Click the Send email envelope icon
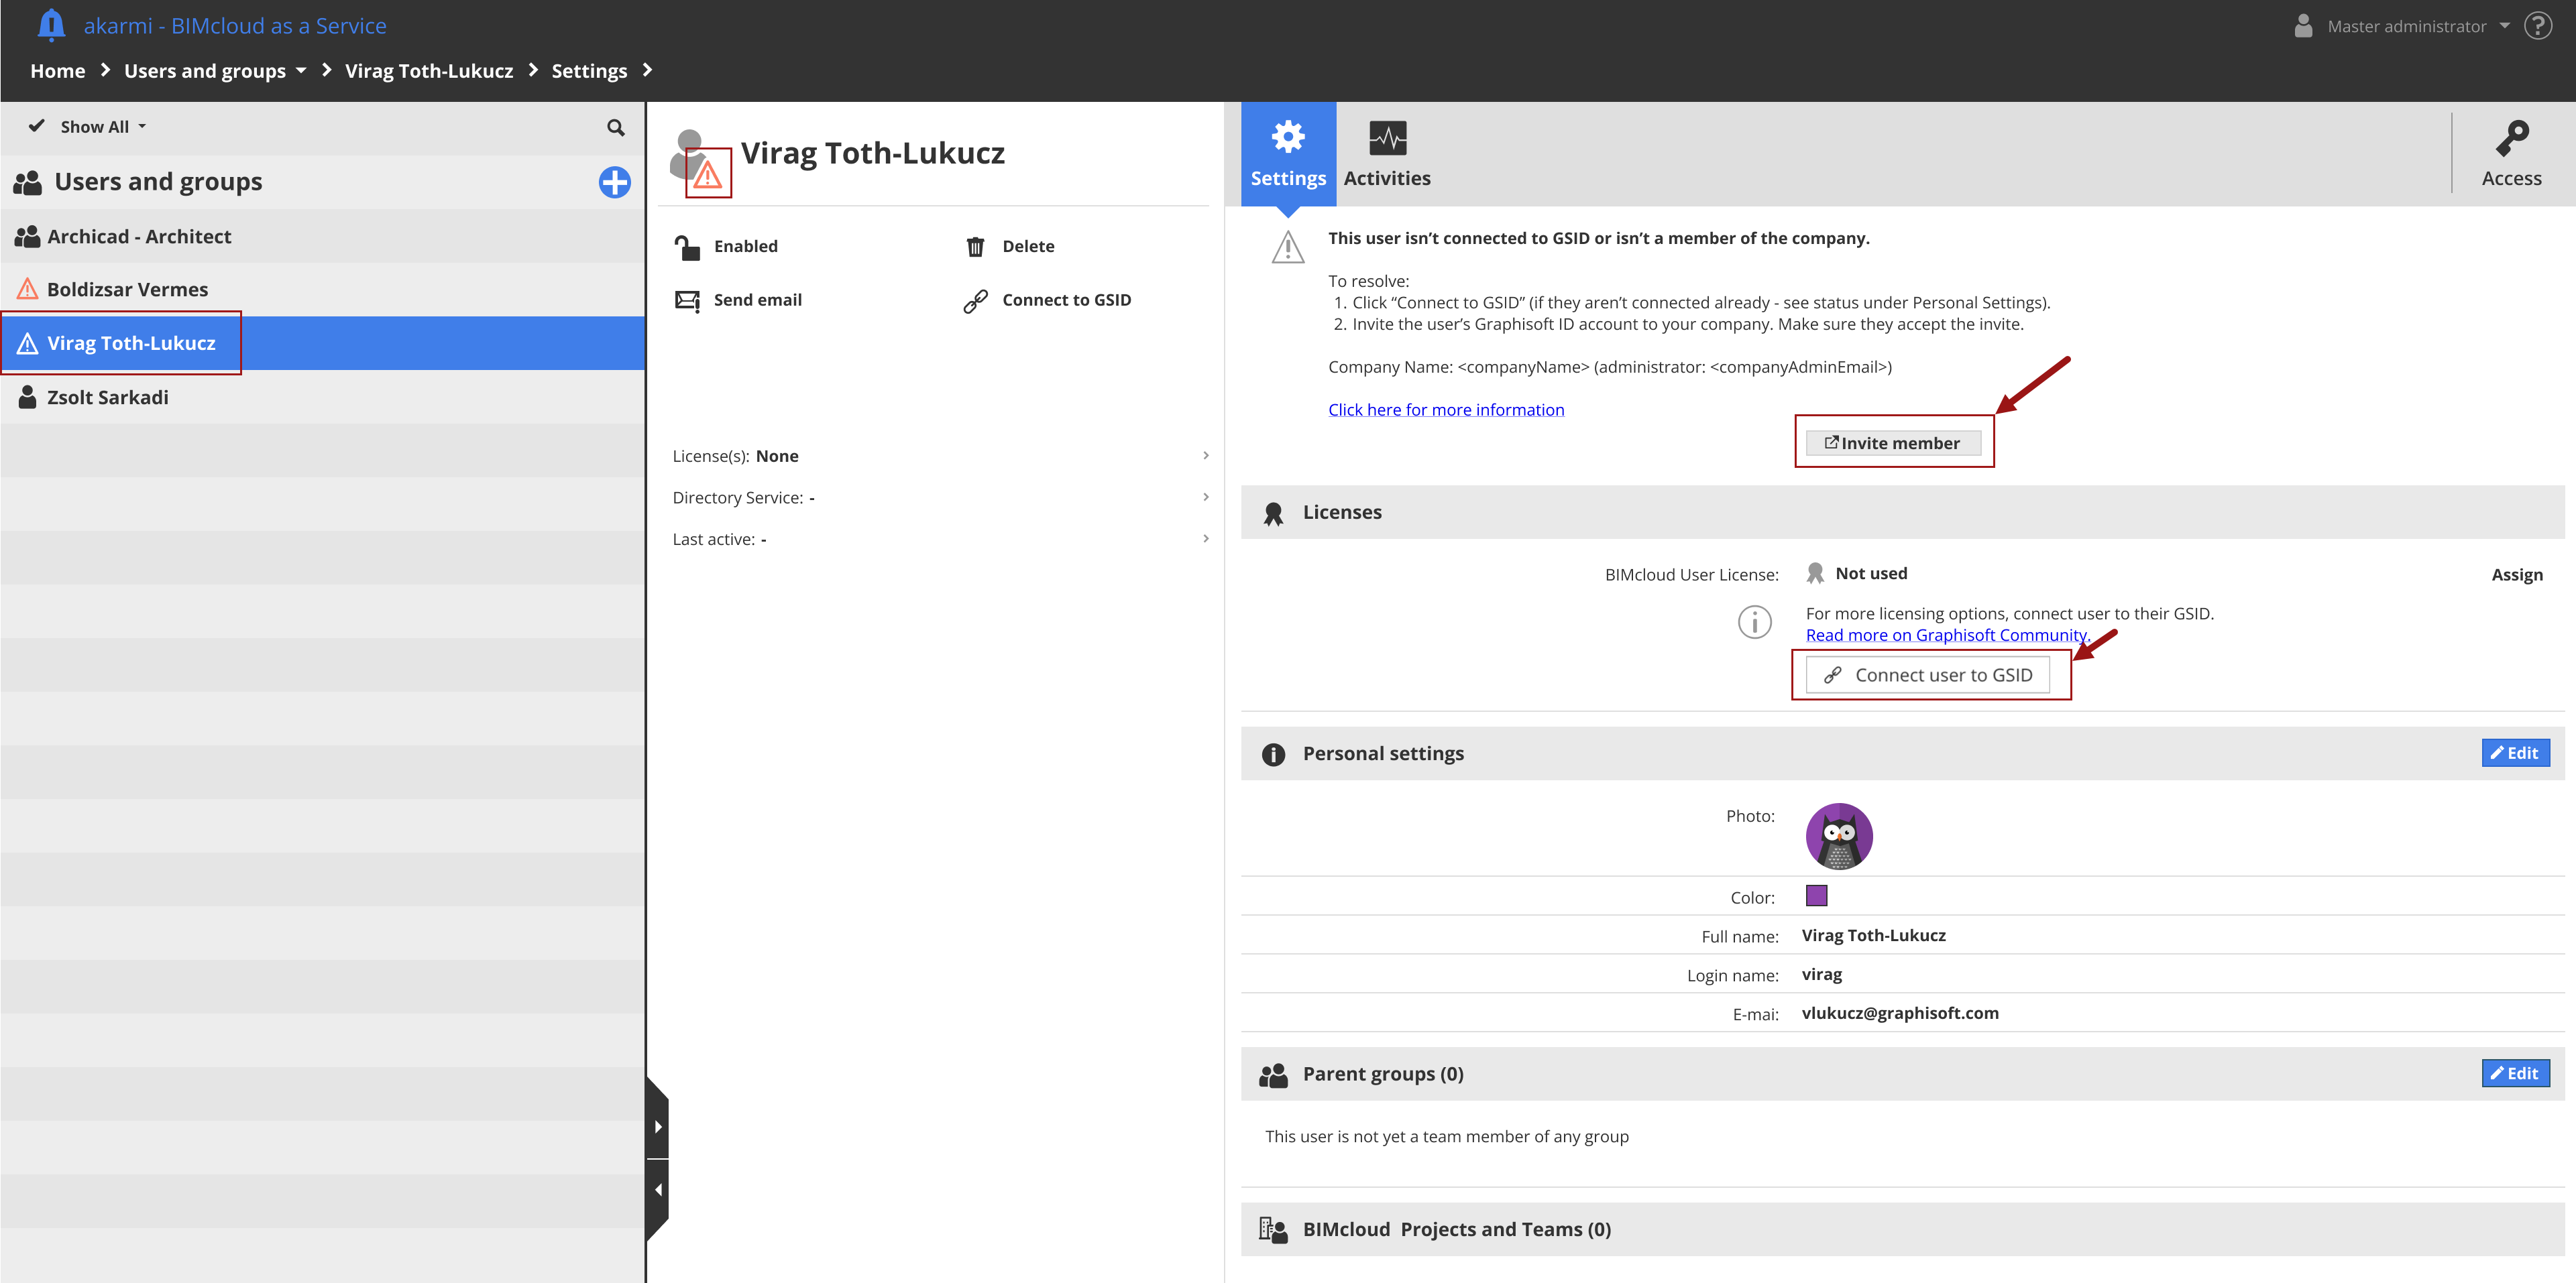This screenshot has width=2576, height=1283. click(687, 300)
